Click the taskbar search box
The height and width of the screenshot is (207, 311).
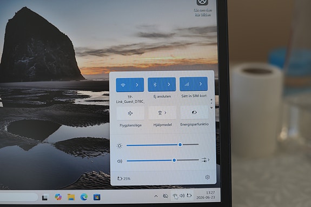click(x=18, y=197)
